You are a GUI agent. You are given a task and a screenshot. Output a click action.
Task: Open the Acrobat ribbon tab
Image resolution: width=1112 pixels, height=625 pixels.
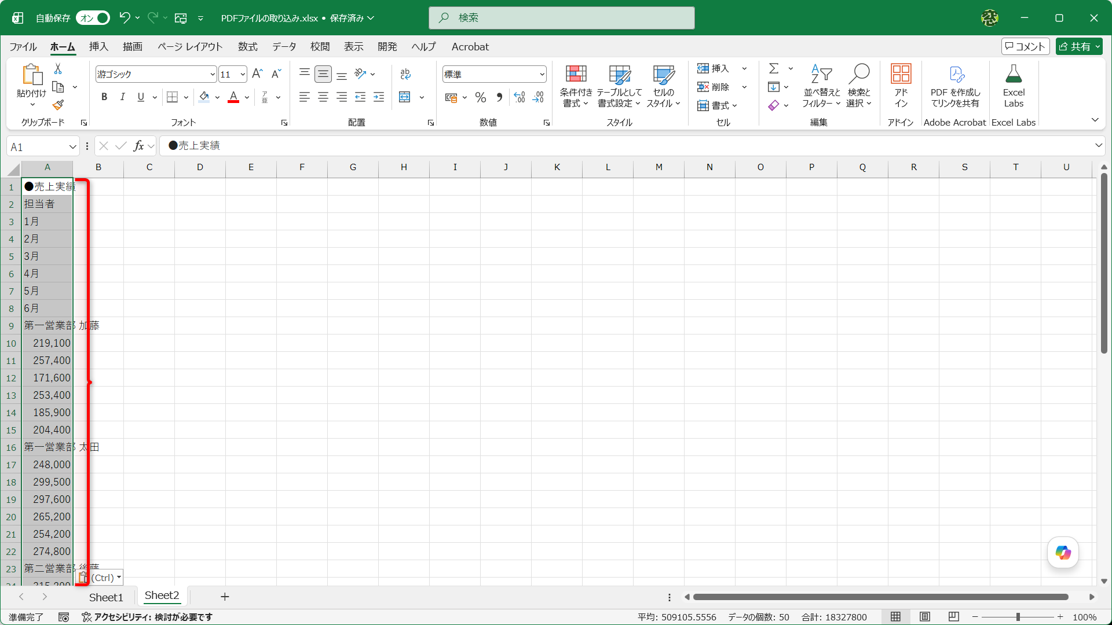pyautogui.click(x=470, y=46)
